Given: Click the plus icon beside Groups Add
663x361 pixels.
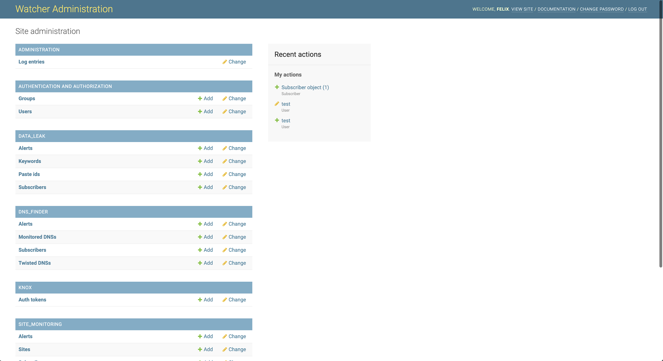Looking at the screenshot, I should (200, 99).
